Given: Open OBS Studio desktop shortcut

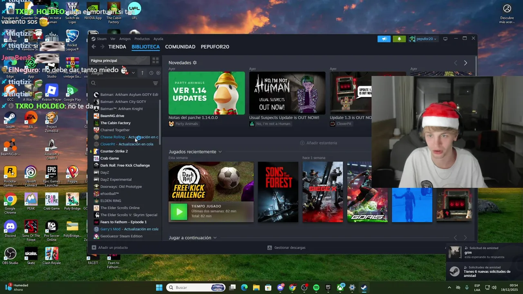Looking at the screenshot, I should (10, 256).
